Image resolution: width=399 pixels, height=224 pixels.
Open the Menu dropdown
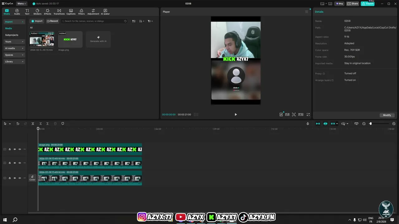pos(22,3)
